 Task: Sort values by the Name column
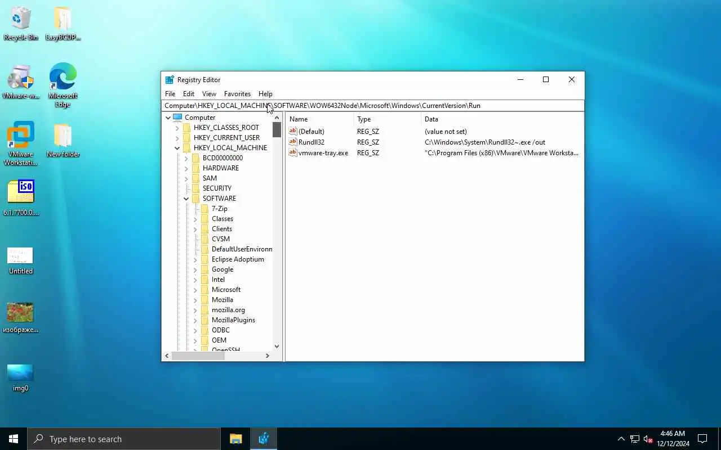tap(319, 119)
